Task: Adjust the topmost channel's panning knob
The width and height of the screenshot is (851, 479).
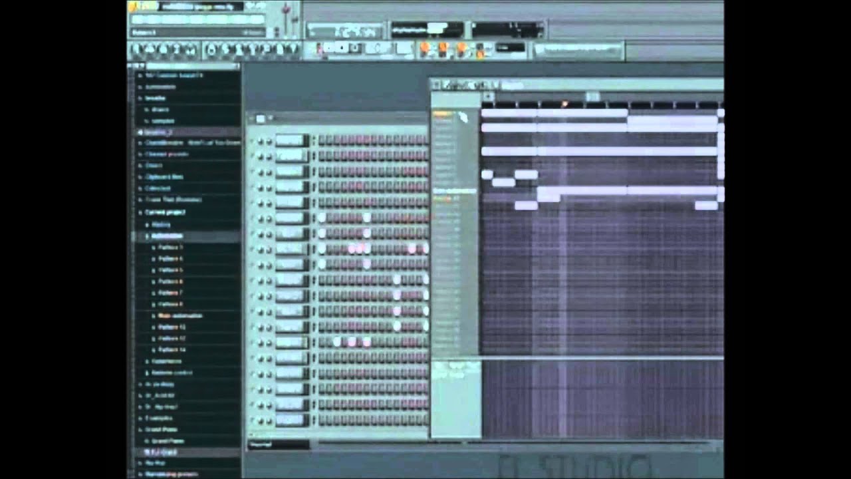Action: [x=261, y=140]
